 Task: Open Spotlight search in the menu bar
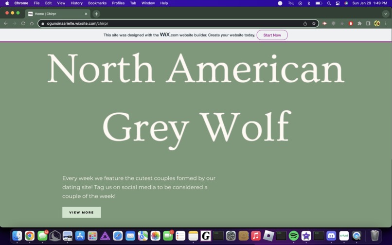329,3
